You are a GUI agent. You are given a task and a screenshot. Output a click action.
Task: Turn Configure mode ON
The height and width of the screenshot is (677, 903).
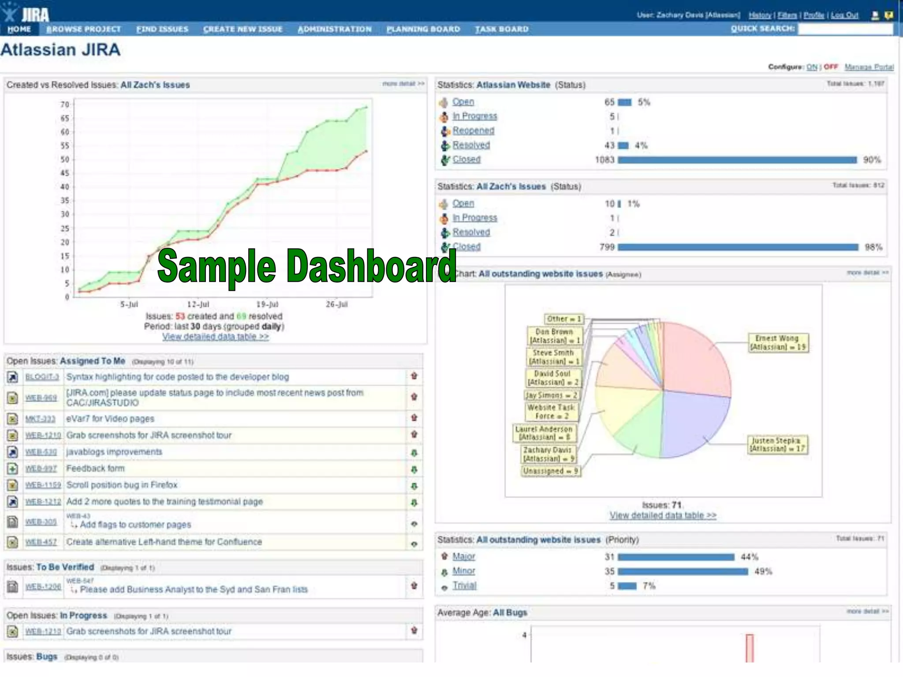coord(812,67)
